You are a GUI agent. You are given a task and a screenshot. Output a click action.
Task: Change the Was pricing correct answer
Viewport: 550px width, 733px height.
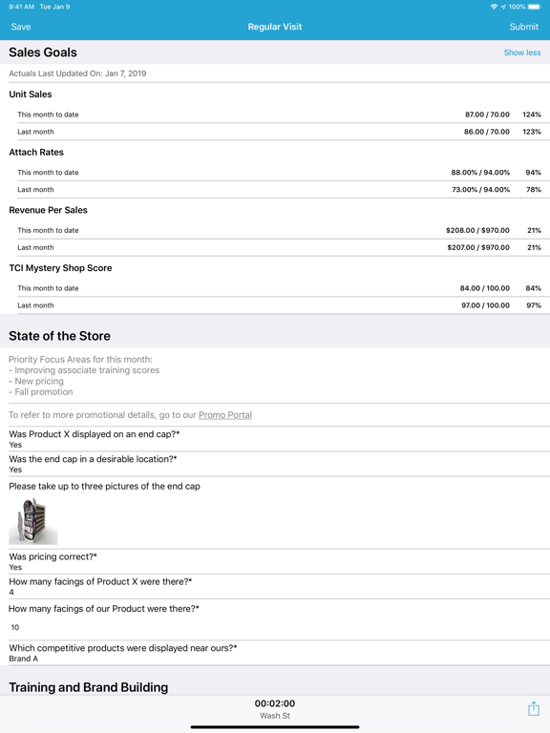coord(275,561)
